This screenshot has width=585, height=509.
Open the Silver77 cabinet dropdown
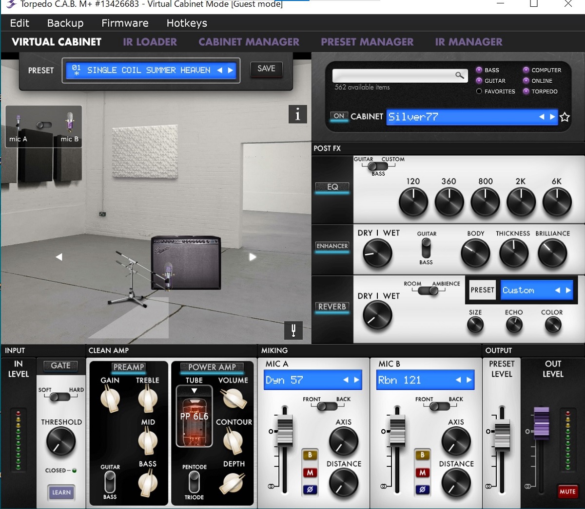pyautogui.click(x=472, y=117)
